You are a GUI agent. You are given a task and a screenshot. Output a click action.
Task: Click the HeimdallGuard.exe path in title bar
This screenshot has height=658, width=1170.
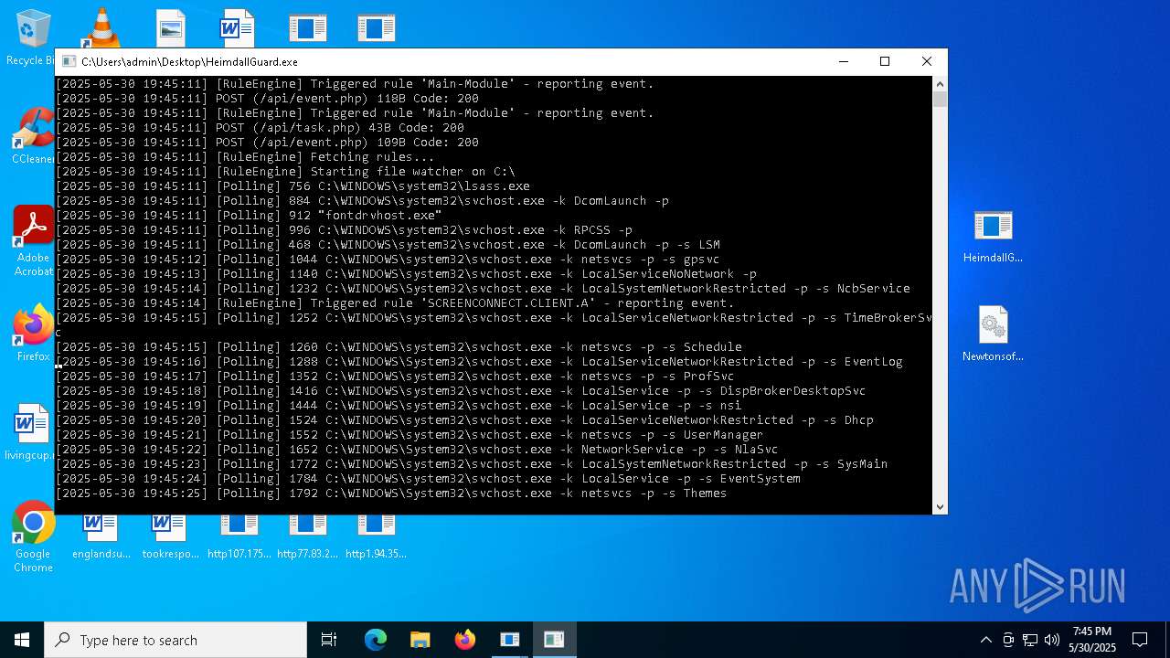(x=189, y=62)
